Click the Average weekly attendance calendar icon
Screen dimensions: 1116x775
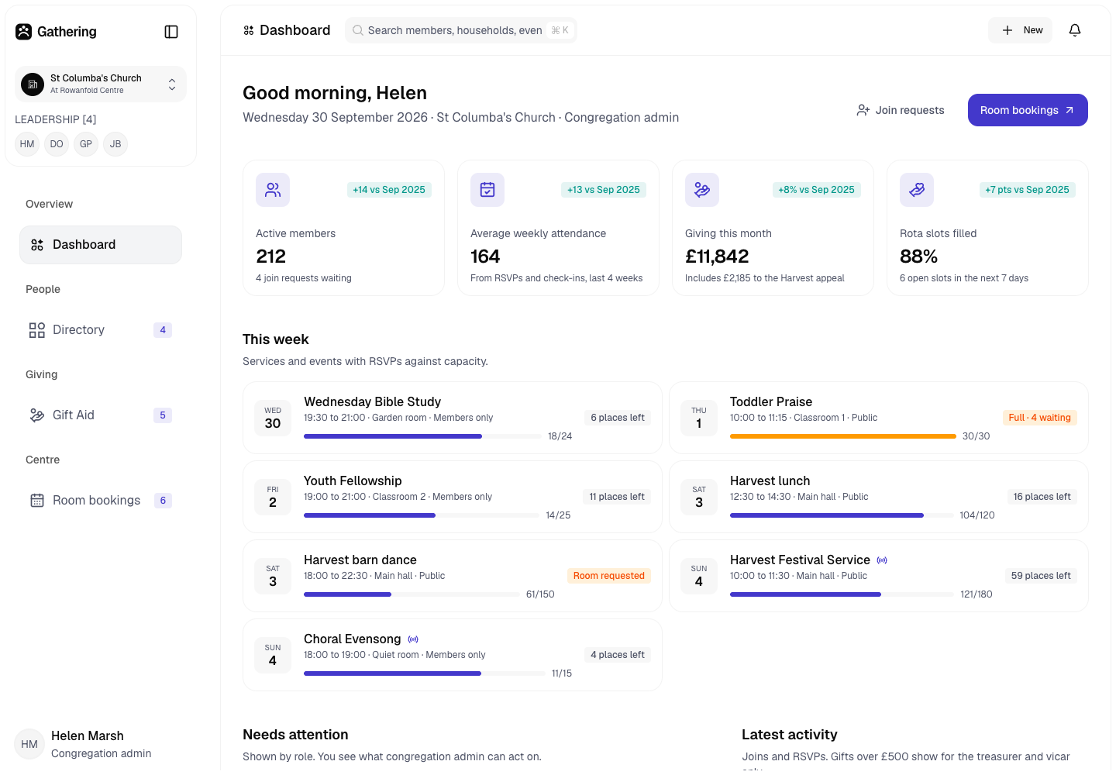click(x=487, y=190)
